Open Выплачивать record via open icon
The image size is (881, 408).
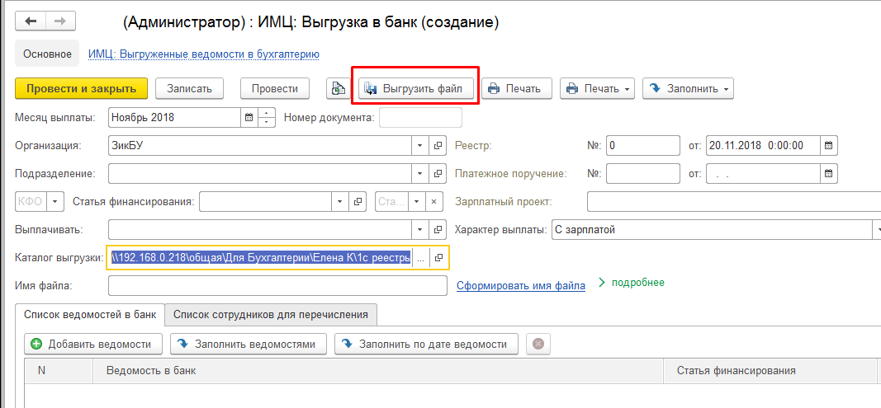[x=438, y=229]
